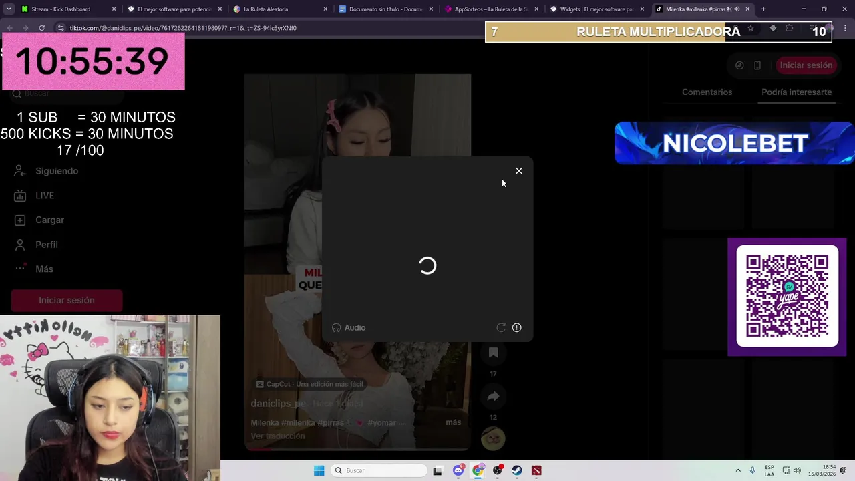Open Dota 2 from taskbar

[x=536, y=470]
